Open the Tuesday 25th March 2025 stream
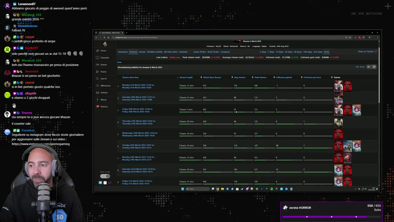This screenshot has height=222, width=394. tap(138, 146)
